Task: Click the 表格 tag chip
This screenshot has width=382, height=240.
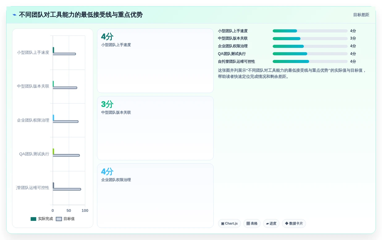Action: 252,224
